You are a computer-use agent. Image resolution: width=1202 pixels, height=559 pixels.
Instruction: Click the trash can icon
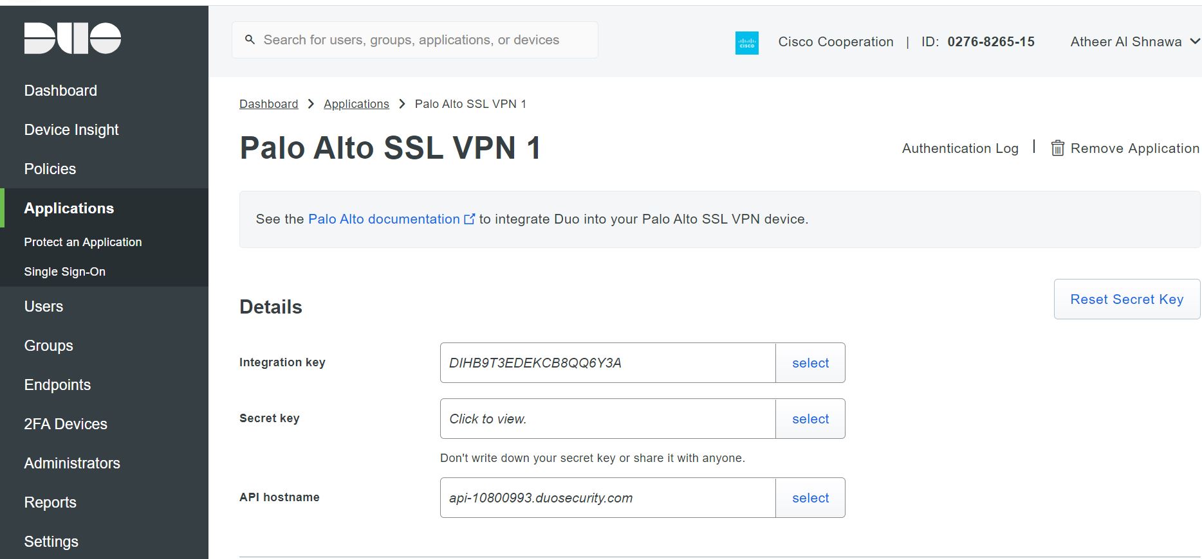(x=1057, y=148)
